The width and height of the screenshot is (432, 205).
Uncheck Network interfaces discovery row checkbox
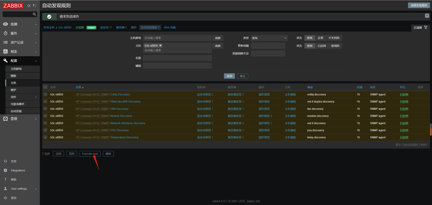[45, 123]
